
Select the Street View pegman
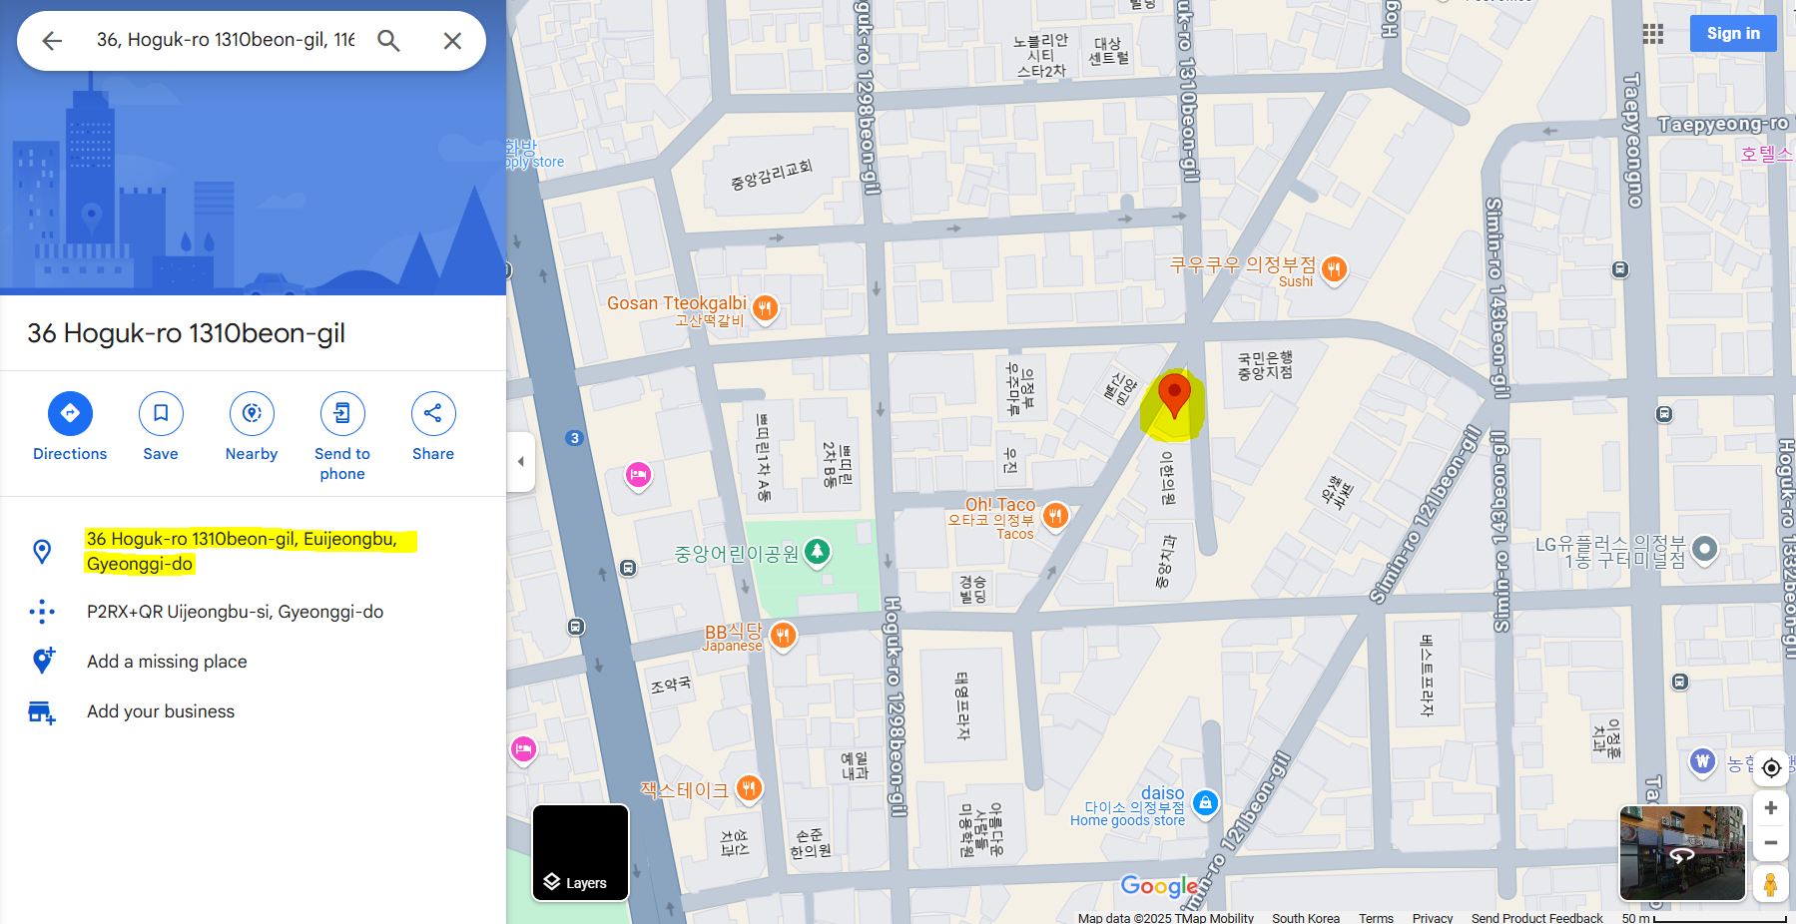1771,884
